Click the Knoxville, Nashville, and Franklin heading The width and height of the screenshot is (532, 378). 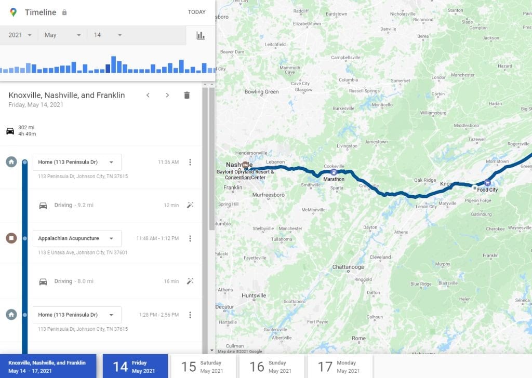click(66, 95)
